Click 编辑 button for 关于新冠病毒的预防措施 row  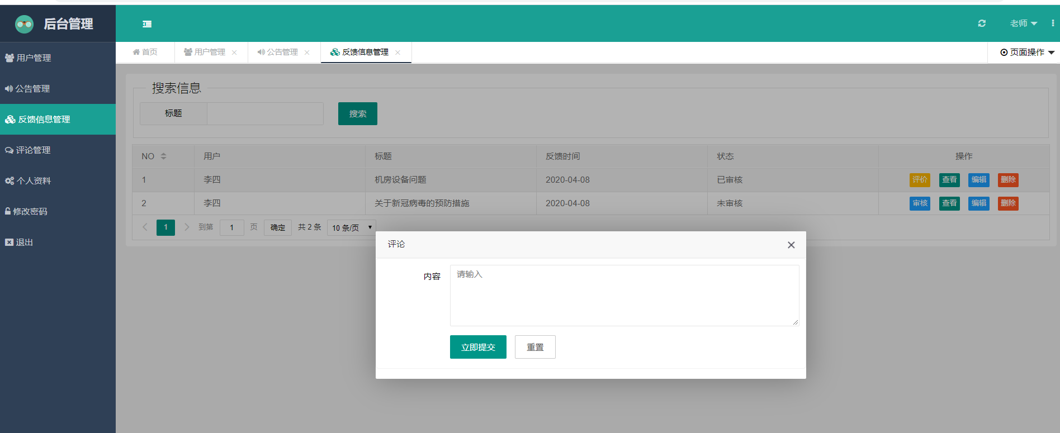[x=979, y=203]
